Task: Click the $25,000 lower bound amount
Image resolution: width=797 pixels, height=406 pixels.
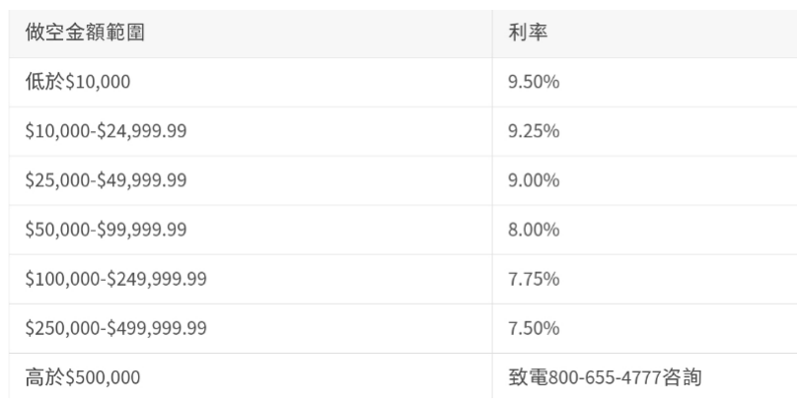Action: click(x=53, y=181)
